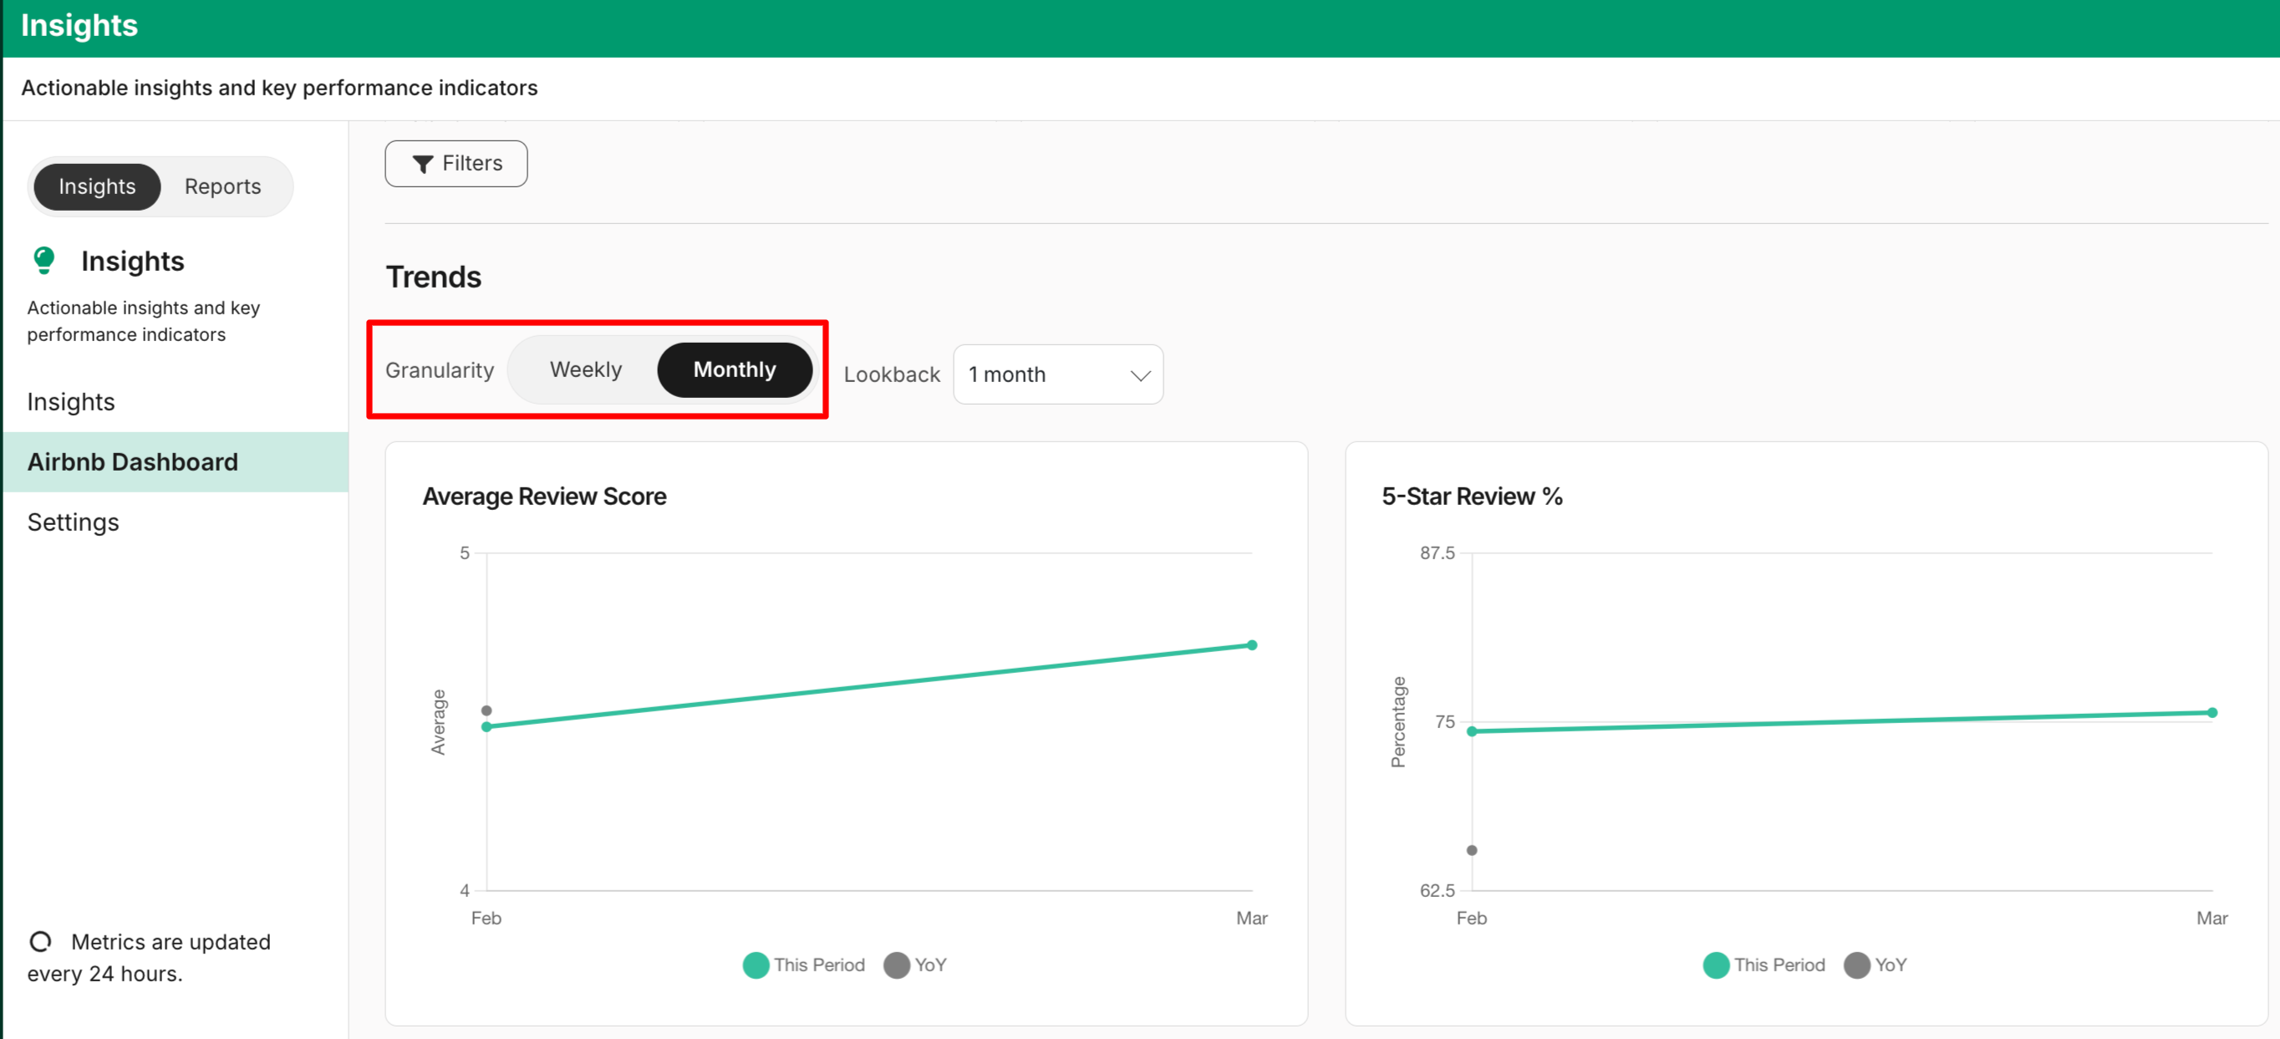Viewport: 2280px width, 1039px height.
Task: Click the refresh circle icon beside metrics note
Action: [41, 940]
